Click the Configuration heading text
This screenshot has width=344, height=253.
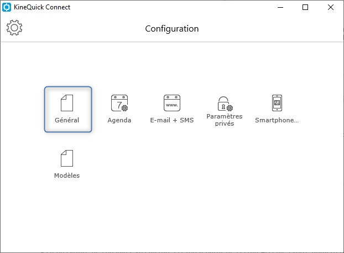coord(172,29)
